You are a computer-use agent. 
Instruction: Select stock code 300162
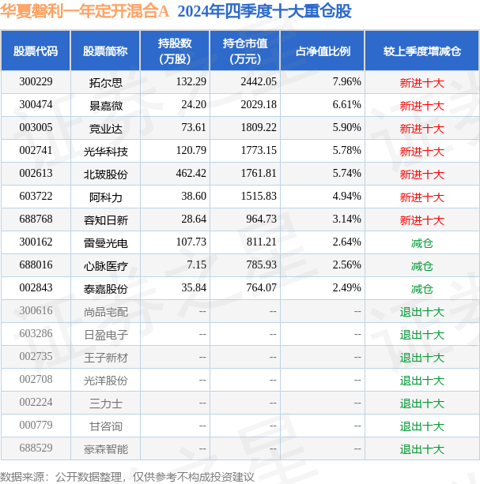point(36,242)
